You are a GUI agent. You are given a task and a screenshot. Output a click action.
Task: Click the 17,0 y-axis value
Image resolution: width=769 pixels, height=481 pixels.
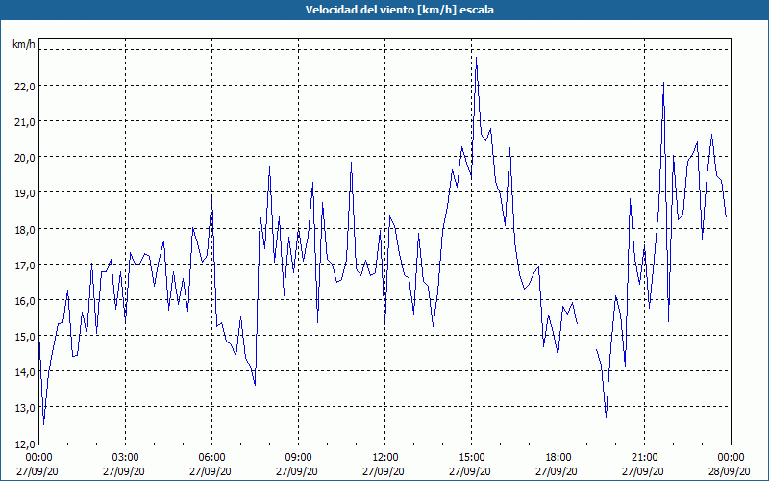pyautogui.click(x=25, y=266)
